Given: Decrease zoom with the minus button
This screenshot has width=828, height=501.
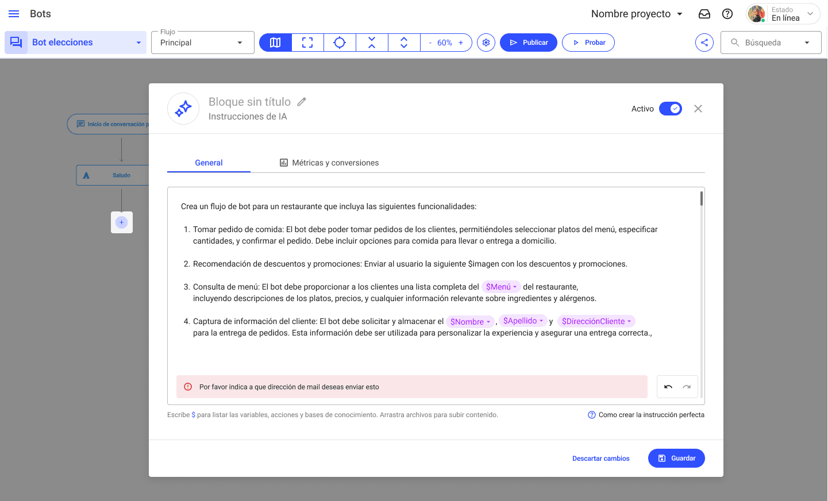Looking at the screenshot, I should pyautogui.click(x=430, y=43).
